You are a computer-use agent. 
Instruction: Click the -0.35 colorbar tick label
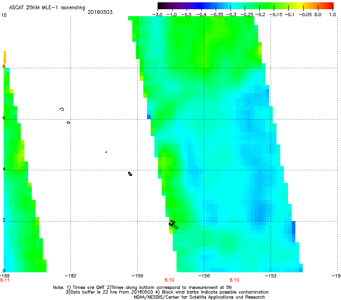216,15
